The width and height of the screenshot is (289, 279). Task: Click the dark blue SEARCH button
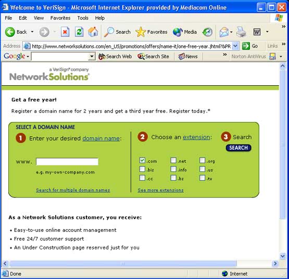(238, 148)
